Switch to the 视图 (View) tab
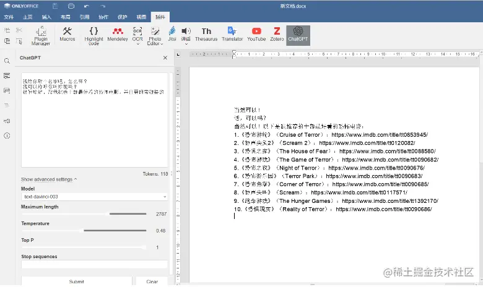483x287 pixels. [141, 17]
